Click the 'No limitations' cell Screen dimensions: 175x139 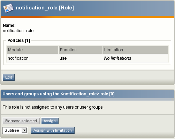coord(117,58)
